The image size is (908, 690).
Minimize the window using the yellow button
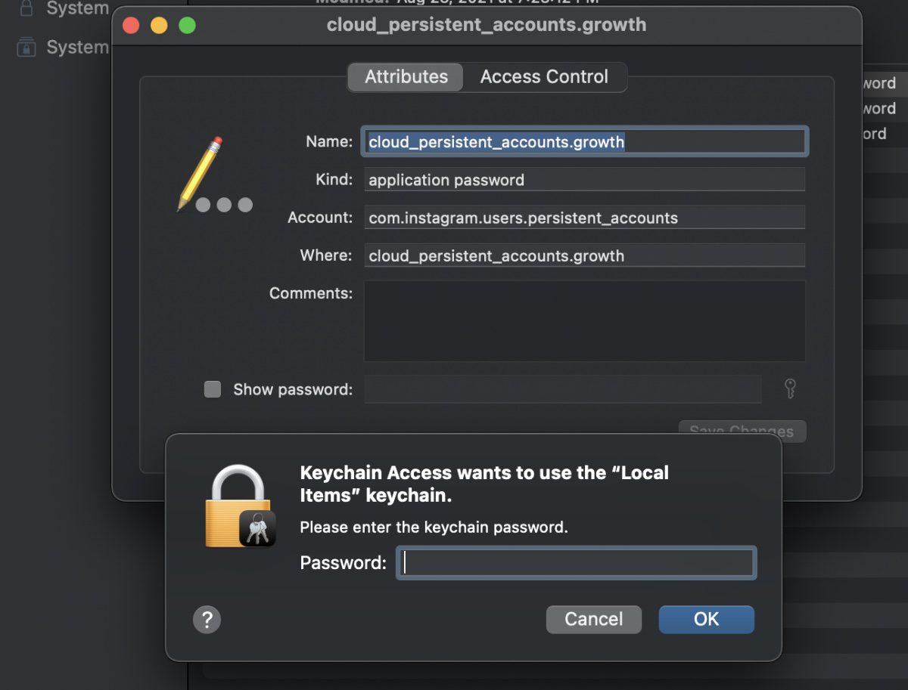point(159,25)
